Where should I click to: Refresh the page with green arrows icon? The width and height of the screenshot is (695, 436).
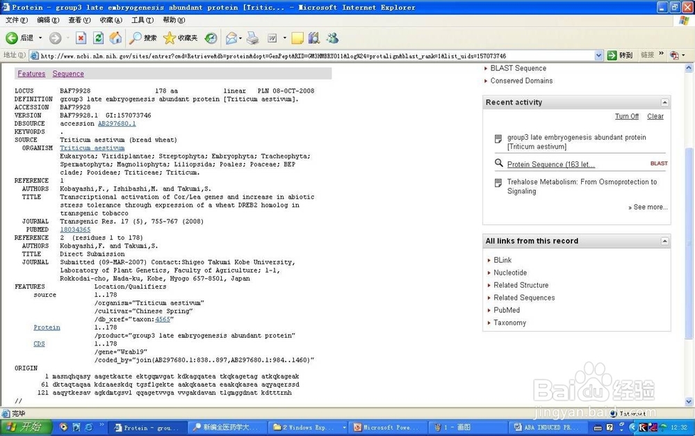(x=98, y=38)
